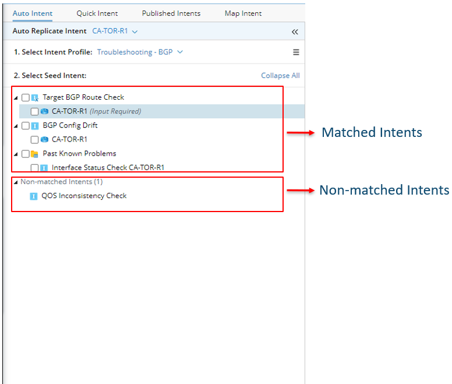The height and width of the screenshot is (384, 452).
Task: Click the QOS Inconsistency Check intent icon
Action: 34,196
